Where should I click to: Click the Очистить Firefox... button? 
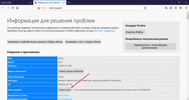135,32
